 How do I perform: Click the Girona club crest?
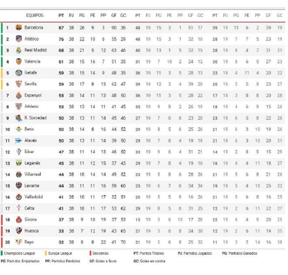tap(18, 220)
